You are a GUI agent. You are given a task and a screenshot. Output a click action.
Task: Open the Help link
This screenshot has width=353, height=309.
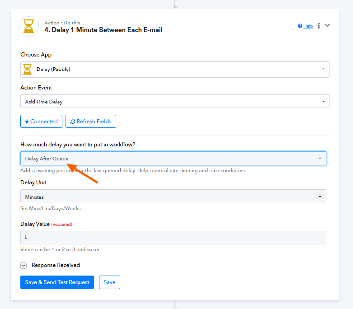[308, 26]
